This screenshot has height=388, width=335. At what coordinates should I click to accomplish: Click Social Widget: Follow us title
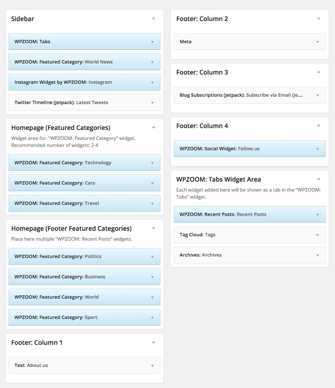pyautogui.click(x=220, y=148)
